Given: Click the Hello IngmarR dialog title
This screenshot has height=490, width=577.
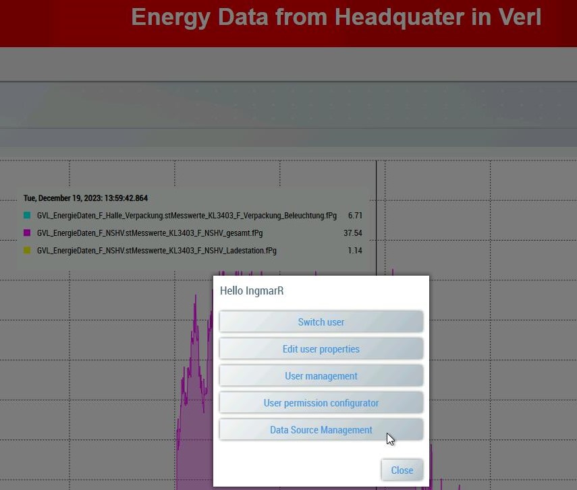Looking at the screenshot, I should 252,290.
